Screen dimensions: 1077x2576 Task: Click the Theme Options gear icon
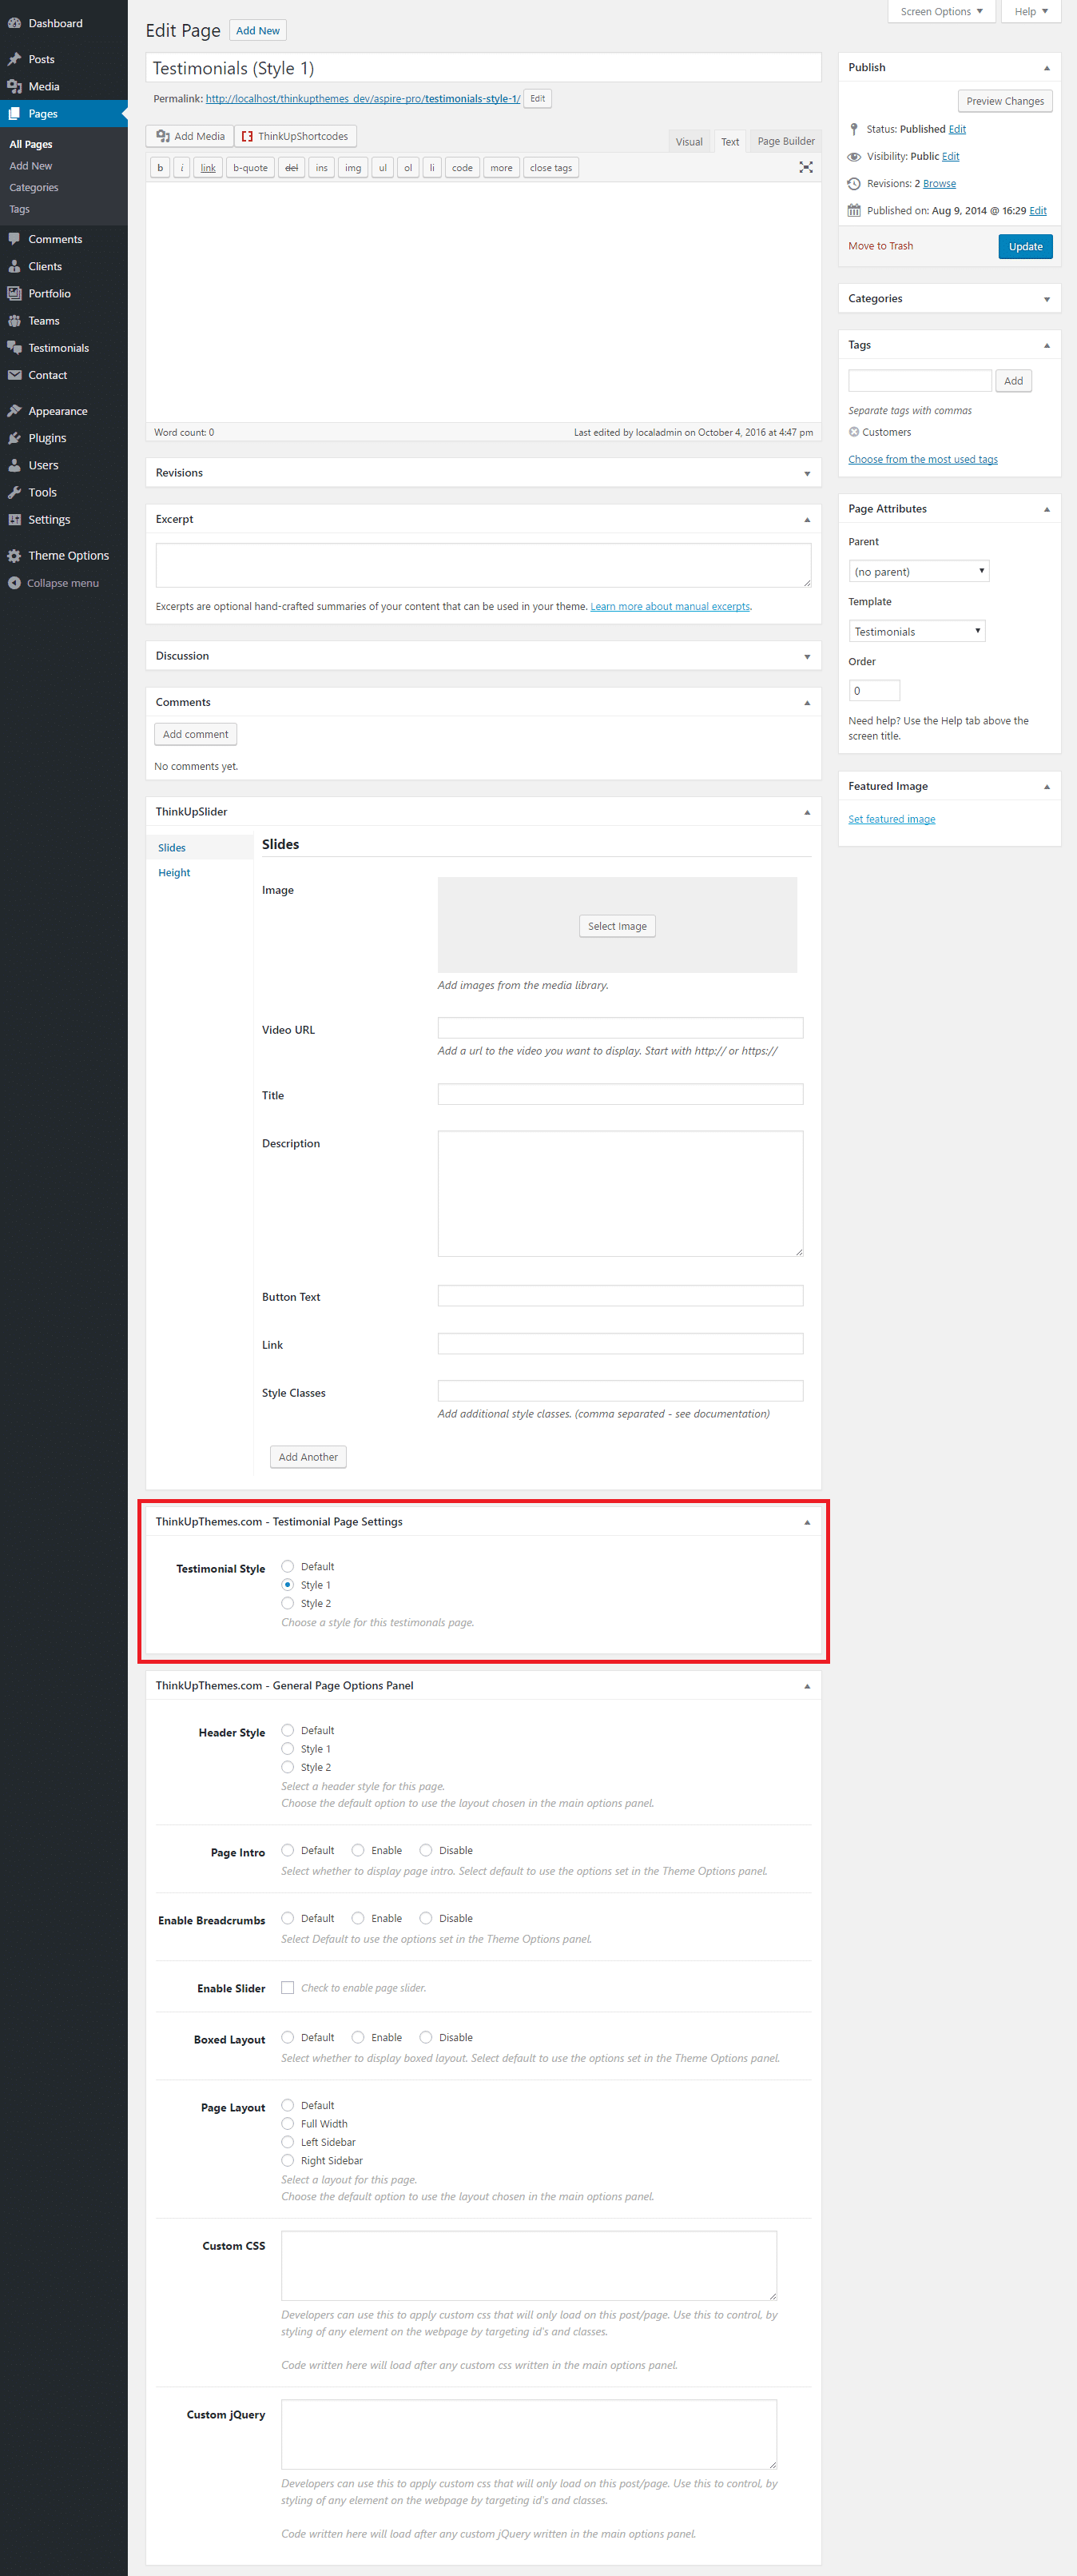tap(14, 556)
